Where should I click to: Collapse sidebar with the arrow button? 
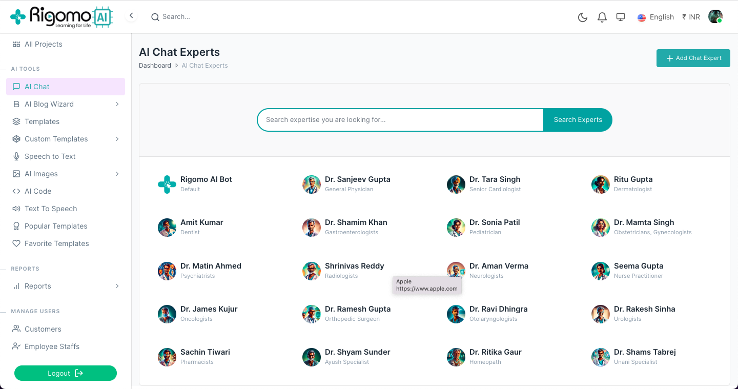click(x=131, y=16)
